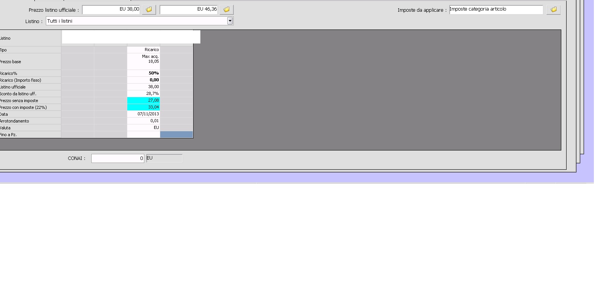The height and width of the screenshot is (290, 606).
Task: Click the Ricarico (Importo fisso) row label
Action: (x=20, y=81)
